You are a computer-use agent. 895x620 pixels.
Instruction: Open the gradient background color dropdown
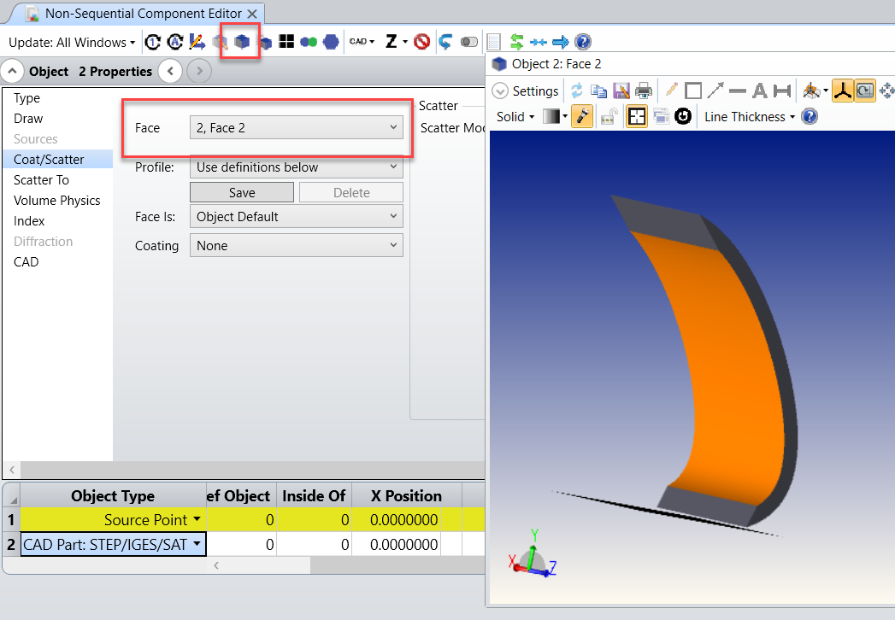555,116
